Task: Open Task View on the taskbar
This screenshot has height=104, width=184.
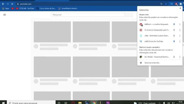Action: [66, 103]
